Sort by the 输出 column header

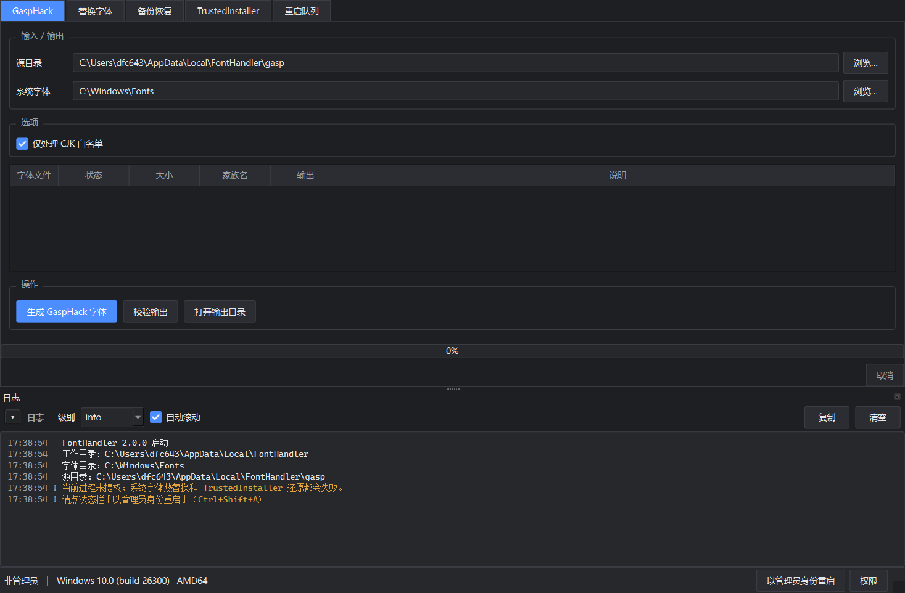pyautogui.click(x=305, y=175)
